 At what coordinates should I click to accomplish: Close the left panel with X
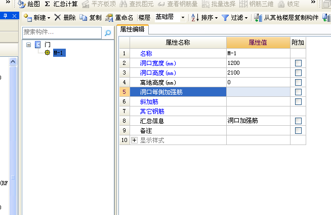[14, 16]
